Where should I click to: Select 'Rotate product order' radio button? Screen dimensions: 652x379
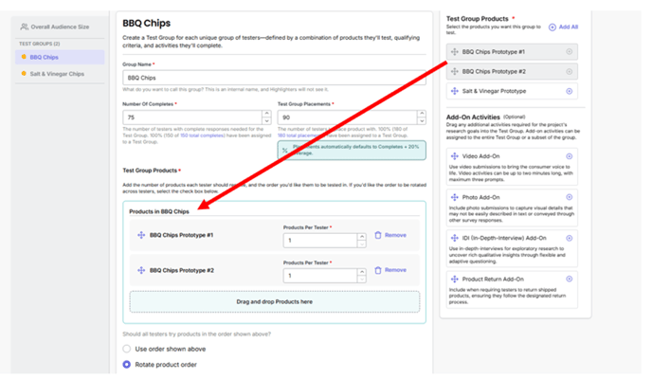127,365
